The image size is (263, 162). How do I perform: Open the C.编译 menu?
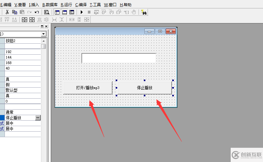pos(81,5)
